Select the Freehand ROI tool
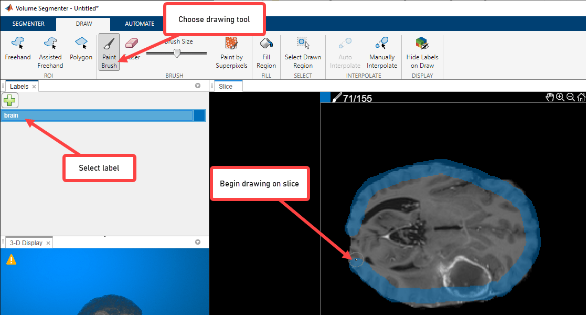586x315 pixels. [17, 49]
